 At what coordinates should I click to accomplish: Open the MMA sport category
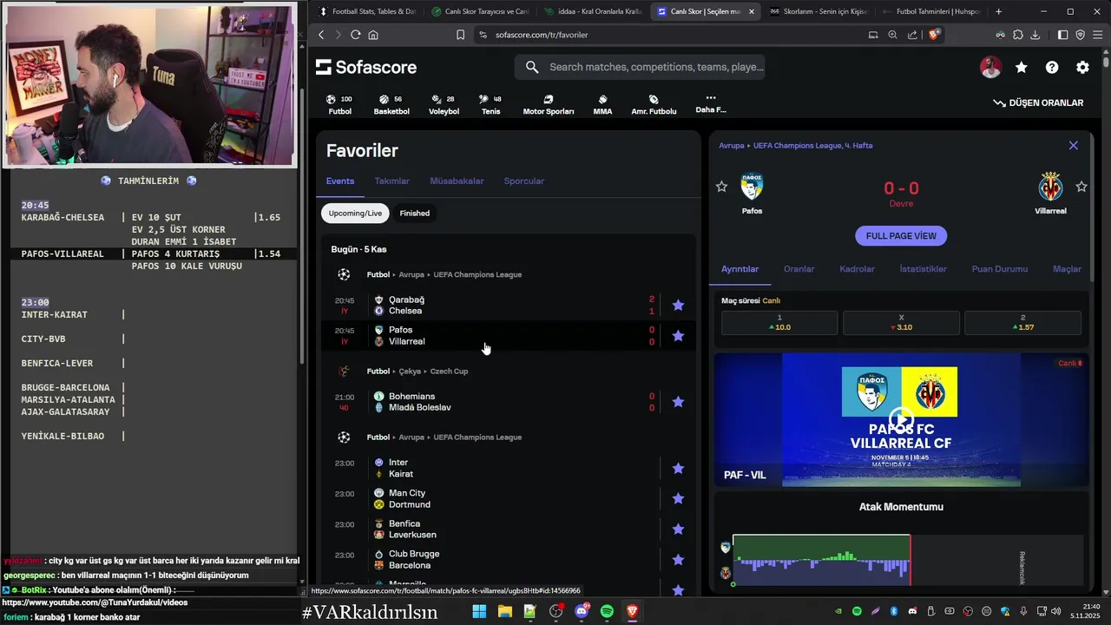(602, 105)
